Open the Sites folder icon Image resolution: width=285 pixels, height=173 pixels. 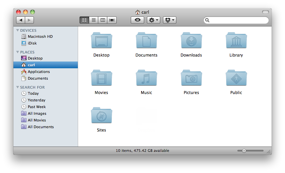[101, 115]
